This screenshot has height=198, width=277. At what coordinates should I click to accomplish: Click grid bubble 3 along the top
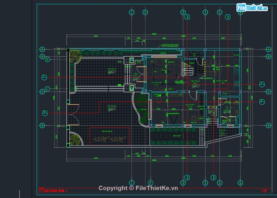click(183, 12)
